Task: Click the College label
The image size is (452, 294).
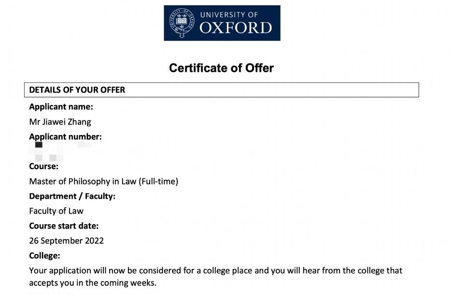Action: tap(45, 256)
